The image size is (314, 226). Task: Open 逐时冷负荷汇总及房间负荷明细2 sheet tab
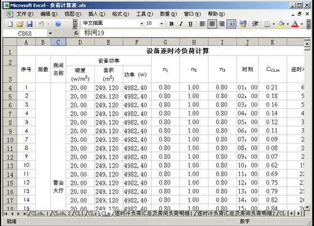[236, 214]
